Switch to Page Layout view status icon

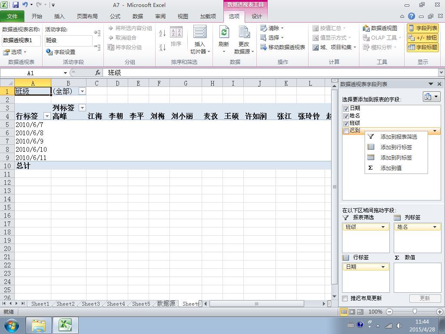click(352, 312)
